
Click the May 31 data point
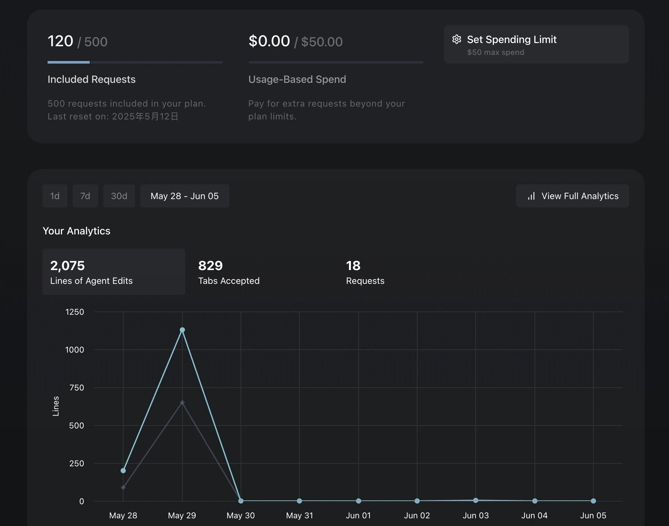pos(299,501)
